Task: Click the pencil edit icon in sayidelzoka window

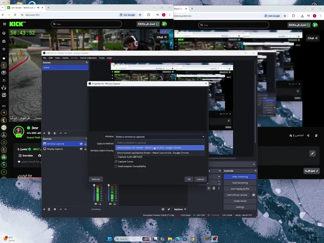Action: 313,153
